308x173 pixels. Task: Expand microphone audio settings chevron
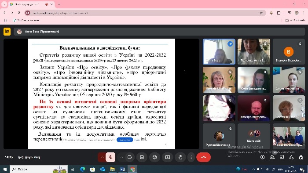102,157
